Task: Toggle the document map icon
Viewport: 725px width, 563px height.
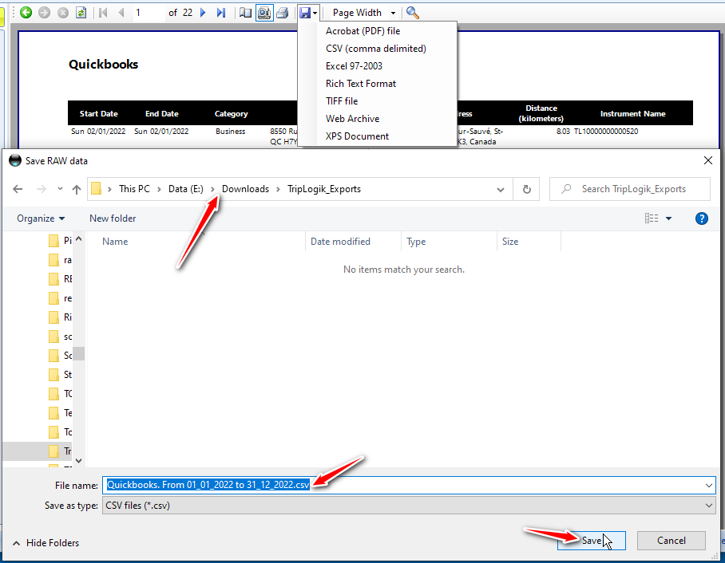Action: [x=245, y=13]
